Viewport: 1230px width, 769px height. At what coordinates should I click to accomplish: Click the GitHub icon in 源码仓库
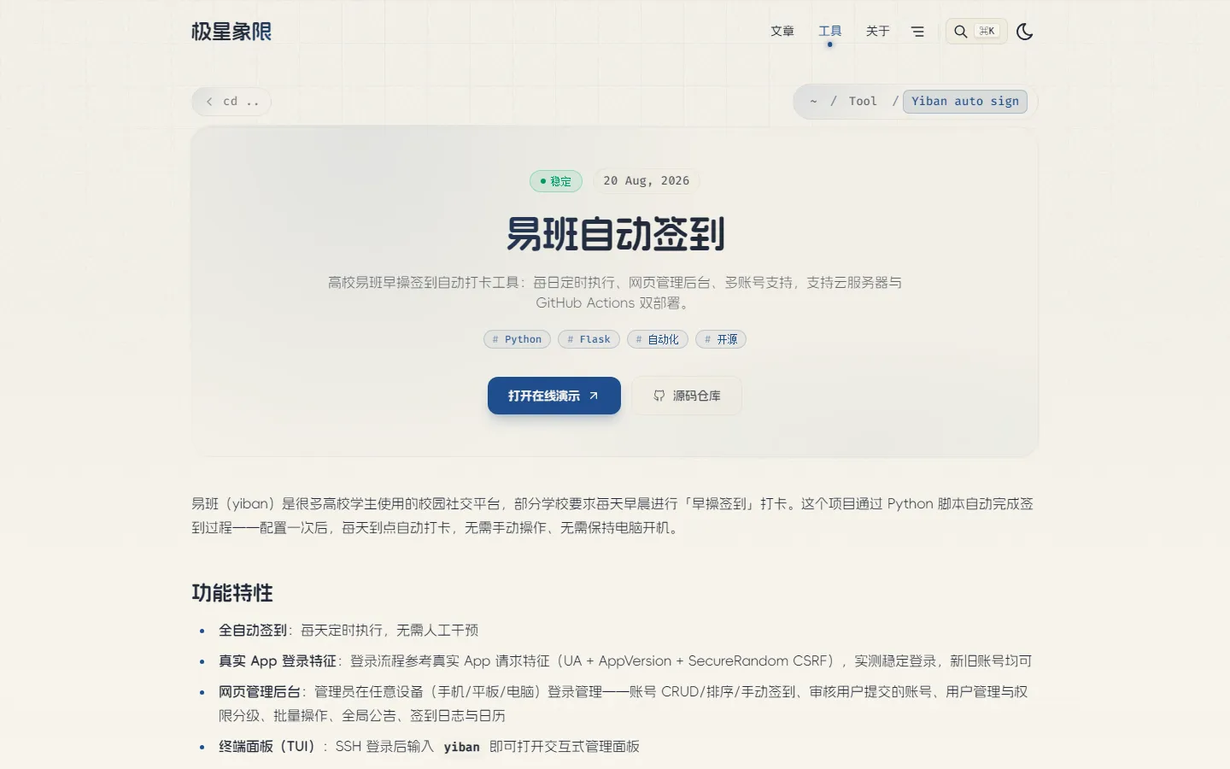659,396
